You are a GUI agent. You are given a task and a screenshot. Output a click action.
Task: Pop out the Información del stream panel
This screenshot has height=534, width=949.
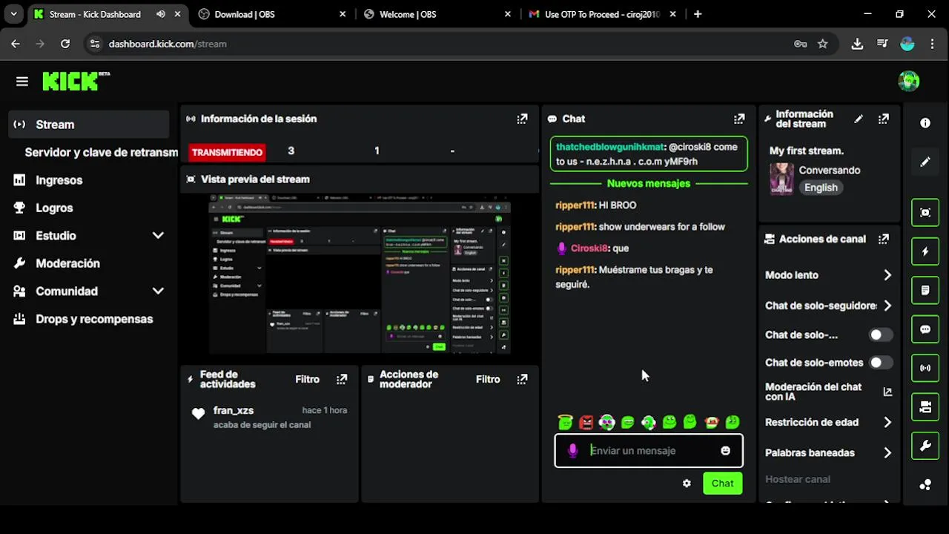tap(883, 119)
